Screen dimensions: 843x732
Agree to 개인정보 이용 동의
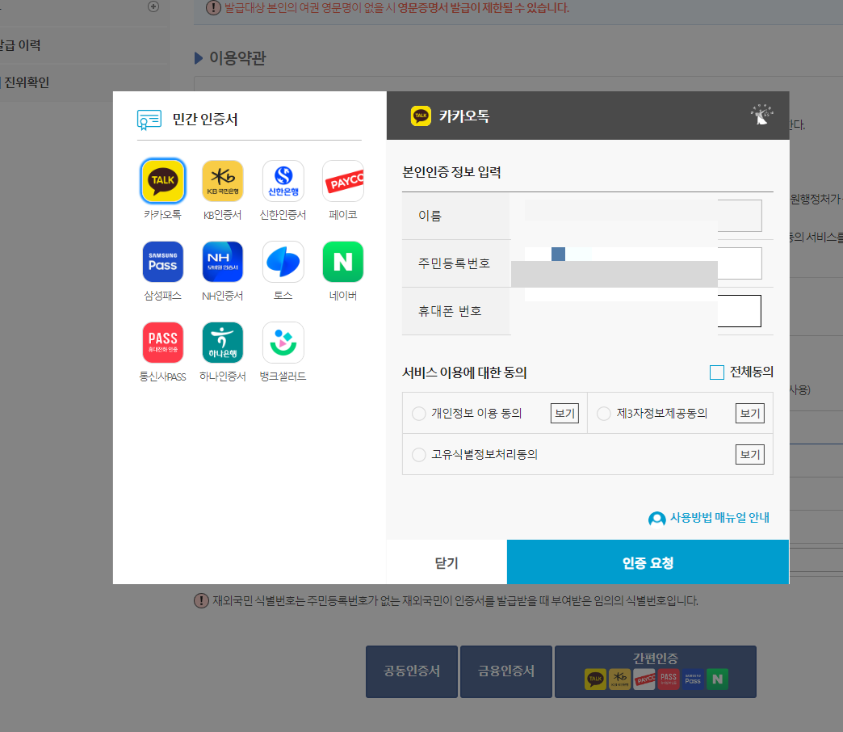tap(419, 414)
